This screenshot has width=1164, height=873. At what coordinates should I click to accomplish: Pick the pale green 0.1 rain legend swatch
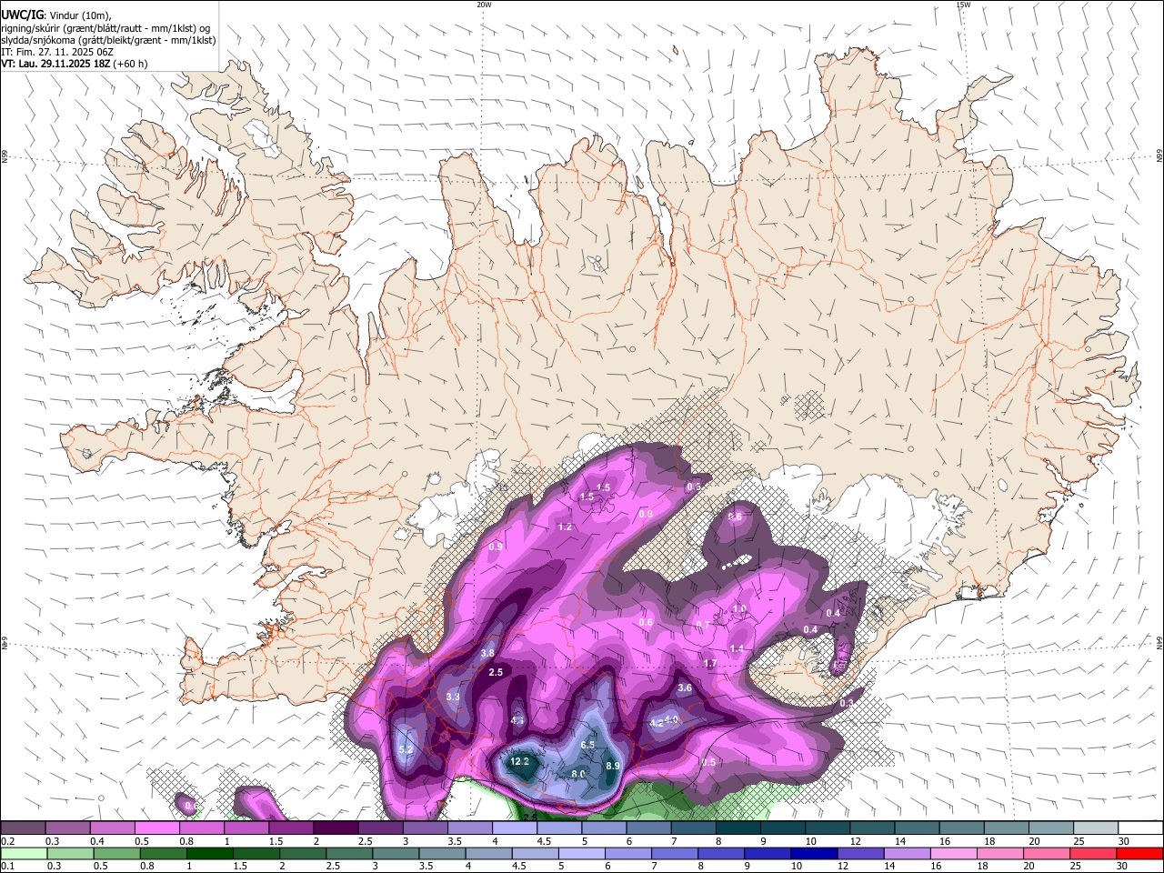coord(22,854)
